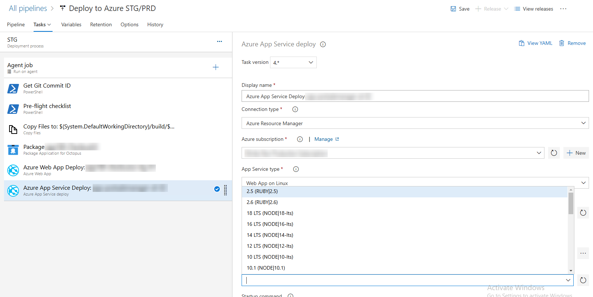Image resolution: width=593 pixels, height=297 pixels.
Task: Choose 10.1 (NODE|10.1) runtime
Action: pyautogui.click(x=405, y=268)
